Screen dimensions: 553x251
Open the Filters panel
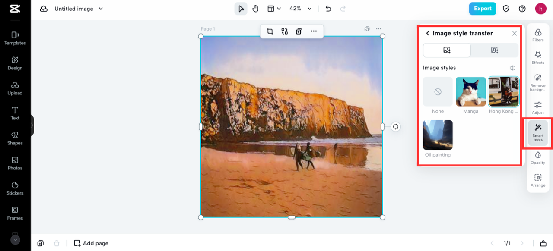click(538, 35)
